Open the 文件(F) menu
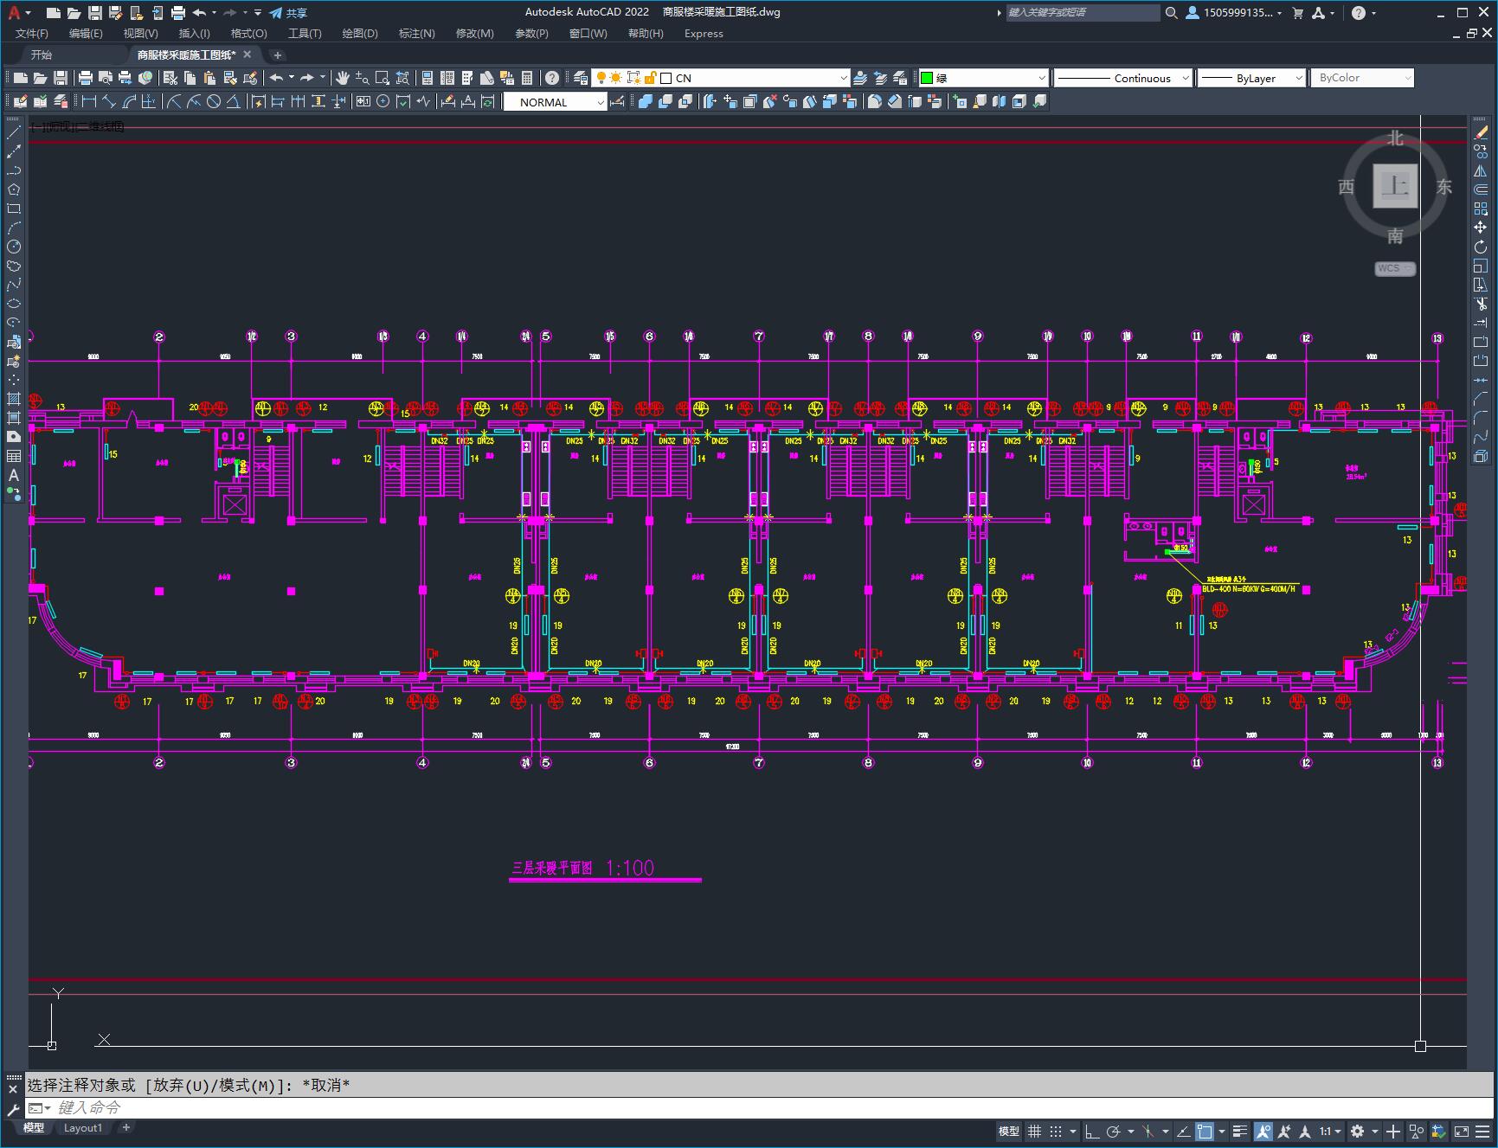Screen dimensions: 1498x1148 pos(32,33)
